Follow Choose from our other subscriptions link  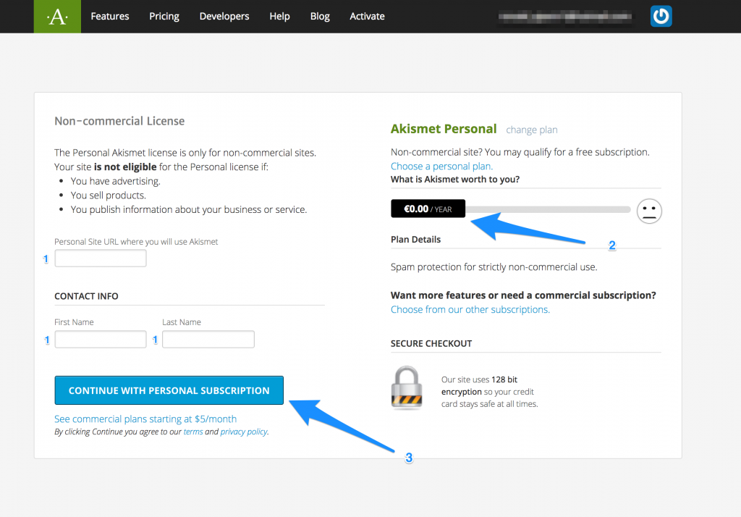[x=470, y=309]
